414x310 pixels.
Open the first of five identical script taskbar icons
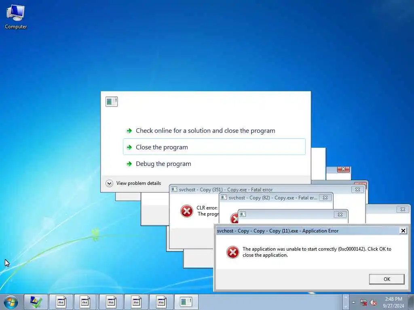(x=61, y=302)
